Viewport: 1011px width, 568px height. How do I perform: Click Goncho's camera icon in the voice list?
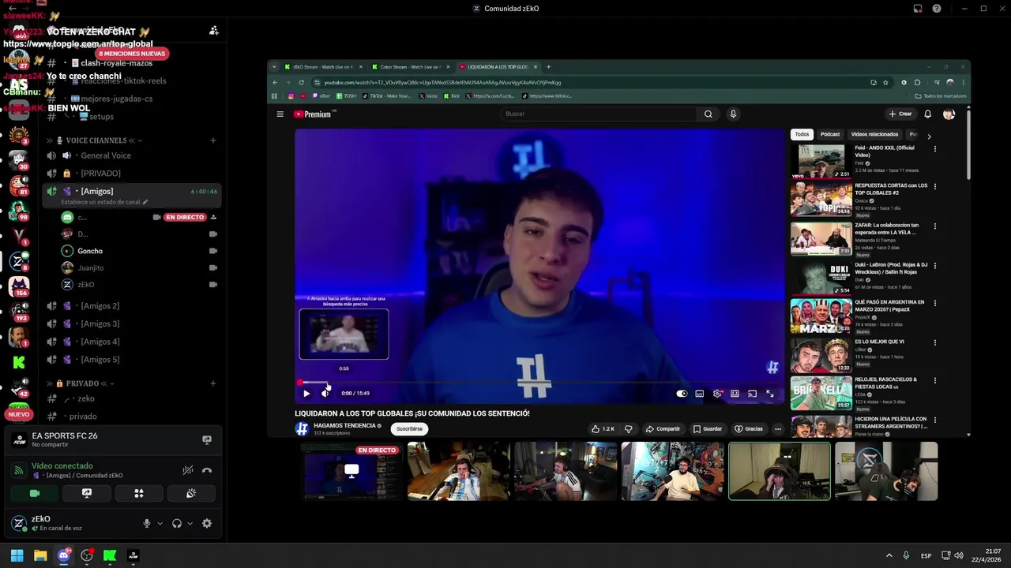[213, 251]
